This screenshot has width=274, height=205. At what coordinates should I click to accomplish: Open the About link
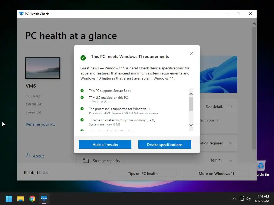coord(38,156)
